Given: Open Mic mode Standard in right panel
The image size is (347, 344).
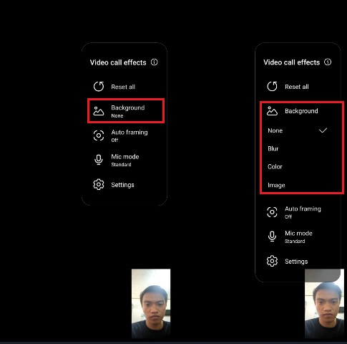Looking at the screenshot, I should pos(298,236).
